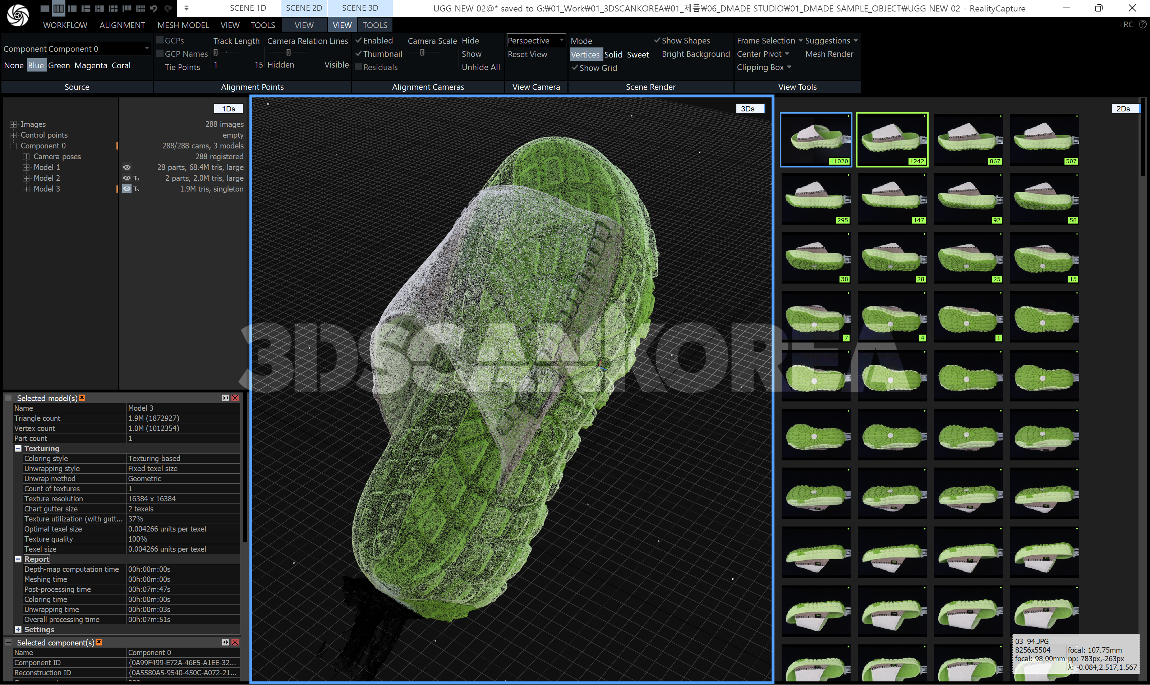Switch to the SCENE 2D tab
Screen dimensions: 1150x685
[x=304, y=8]
